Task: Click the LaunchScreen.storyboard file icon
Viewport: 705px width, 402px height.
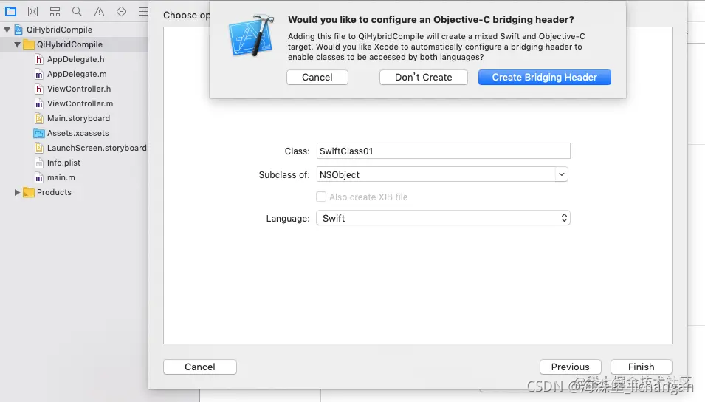Action: point(39,148)
